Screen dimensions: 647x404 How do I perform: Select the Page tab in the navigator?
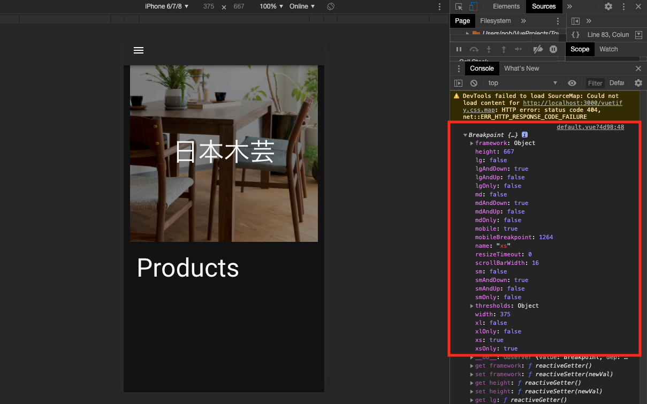click(462, 21)
